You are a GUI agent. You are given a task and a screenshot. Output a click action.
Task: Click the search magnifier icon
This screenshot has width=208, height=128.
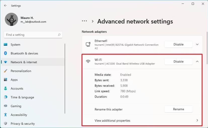(59, 35)
